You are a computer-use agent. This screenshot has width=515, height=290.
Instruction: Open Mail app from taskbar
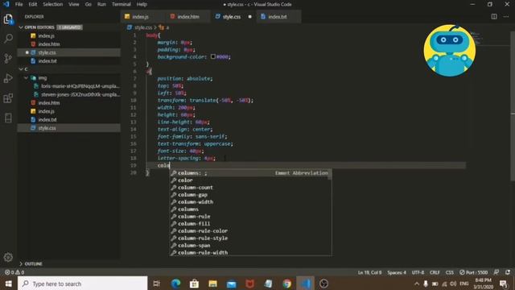click(x=231, y=284)
